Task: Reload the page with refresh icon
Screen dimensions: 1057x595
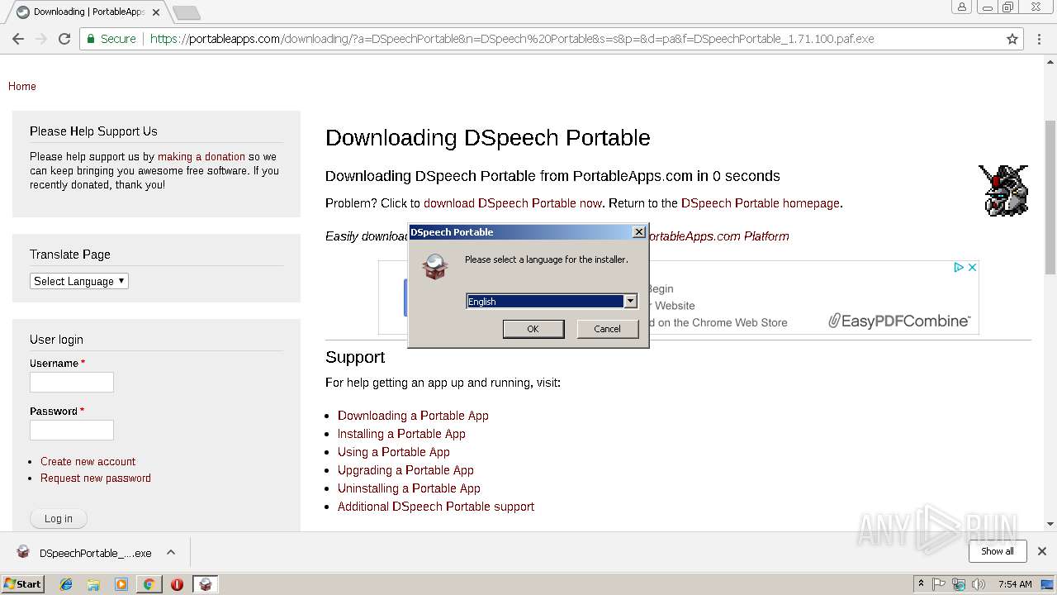Action: (x=64, y=39)
